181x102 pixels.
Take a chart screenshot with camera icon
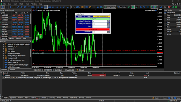point(160,7)
